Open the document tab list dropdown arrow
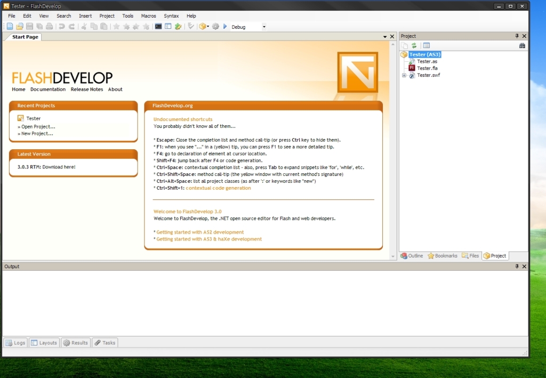The width and height of the screenshot is (546, 378). (385, 37)
